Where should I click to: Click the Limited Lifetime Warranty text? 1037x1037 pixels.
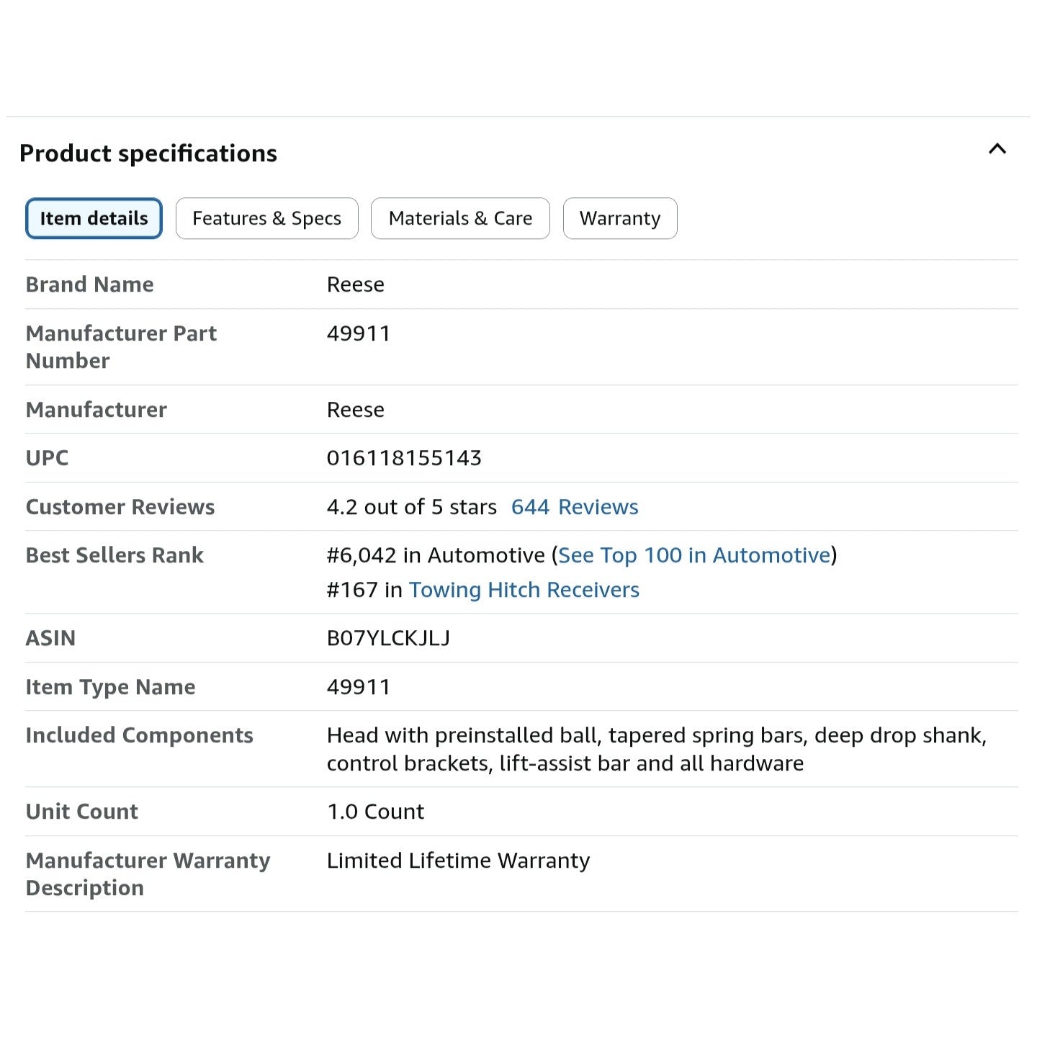point(458,861)
